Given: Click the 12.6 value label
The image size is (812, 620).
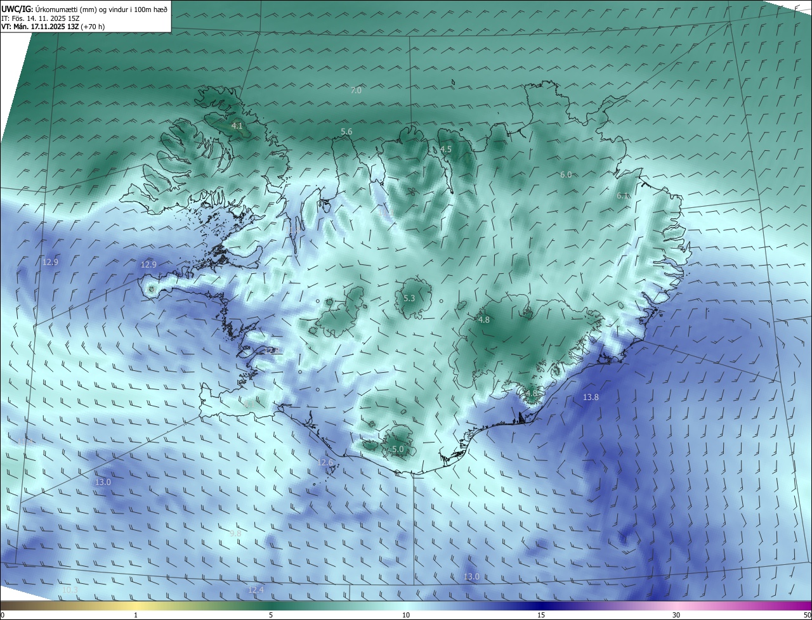Looking at the screenshot, I should [325, 463].
